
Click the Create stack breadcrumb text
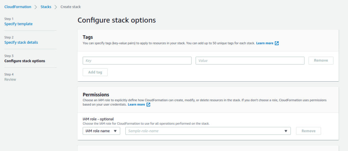point(71,7)
